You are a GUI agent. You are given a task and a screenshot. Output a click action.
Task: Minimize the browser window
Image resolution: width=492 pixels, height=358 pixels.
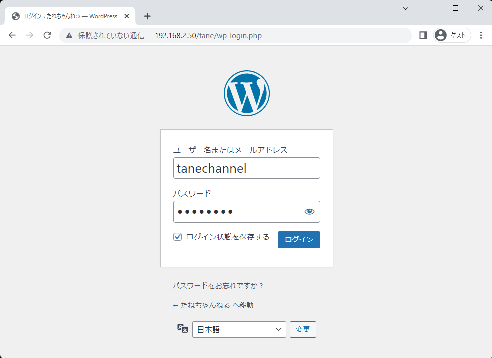(x=431, y=8)
